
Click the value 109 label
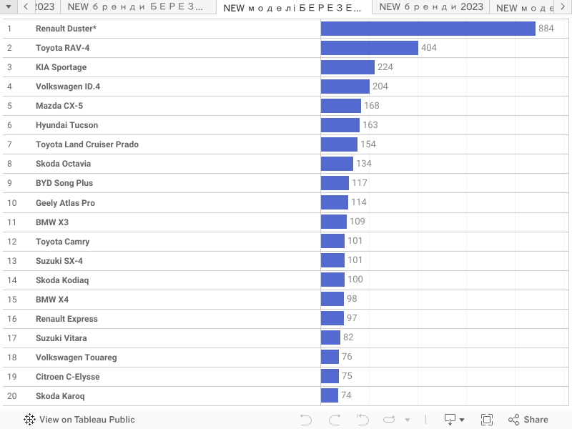click(x=357, y=222)
